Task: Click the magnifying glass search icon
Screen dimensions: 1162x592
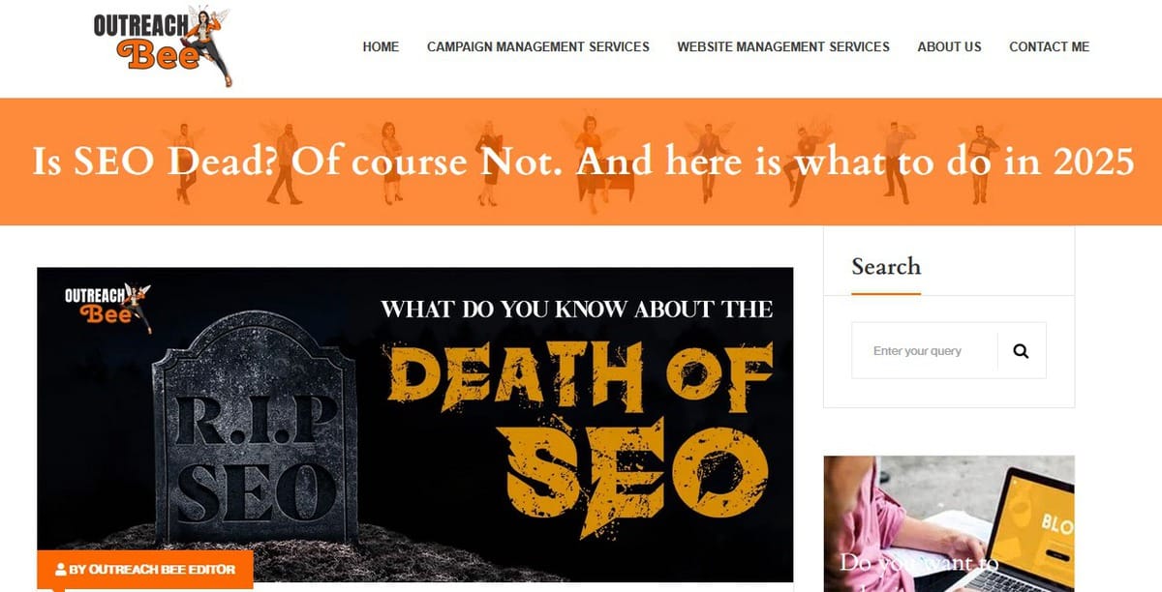Action: [1021, 351]
